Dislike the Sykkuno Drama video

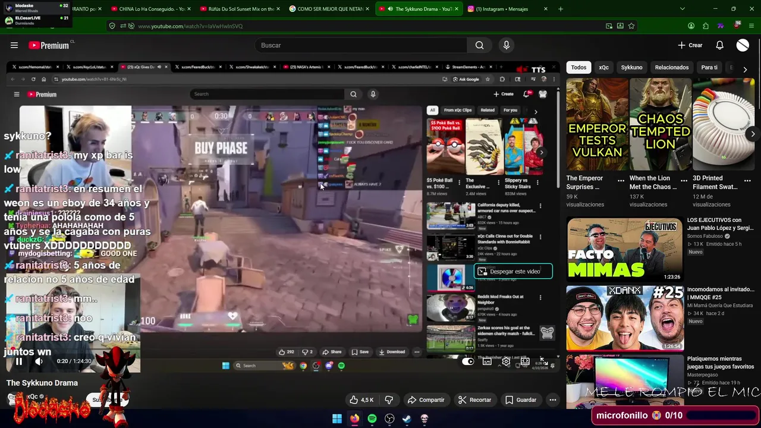[389, 400]
